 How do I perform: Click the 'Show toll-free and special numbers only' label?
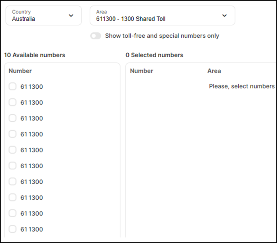tap(162, 36)
